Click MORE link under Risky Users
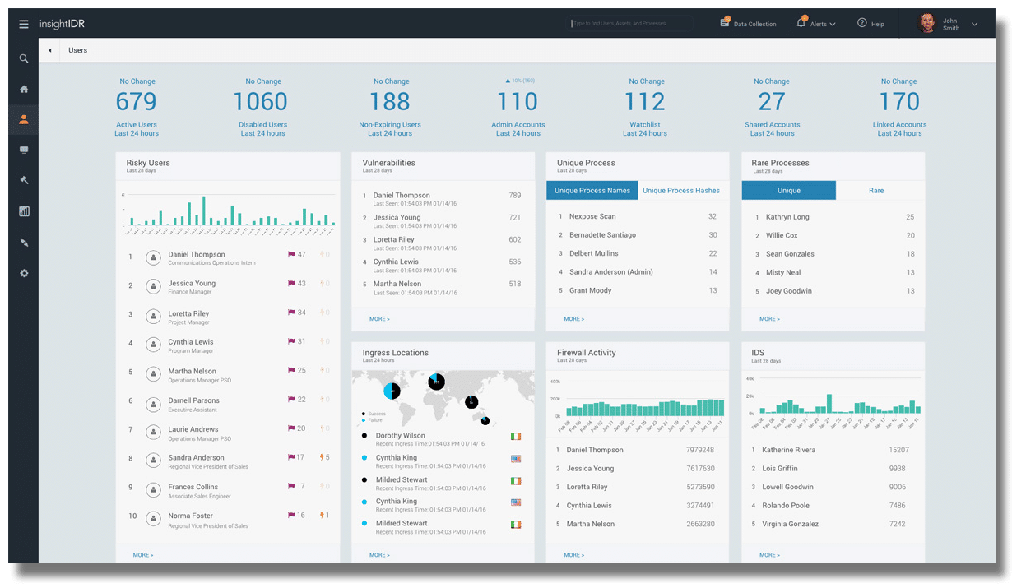1012x588 pixels. click(143, 555)
